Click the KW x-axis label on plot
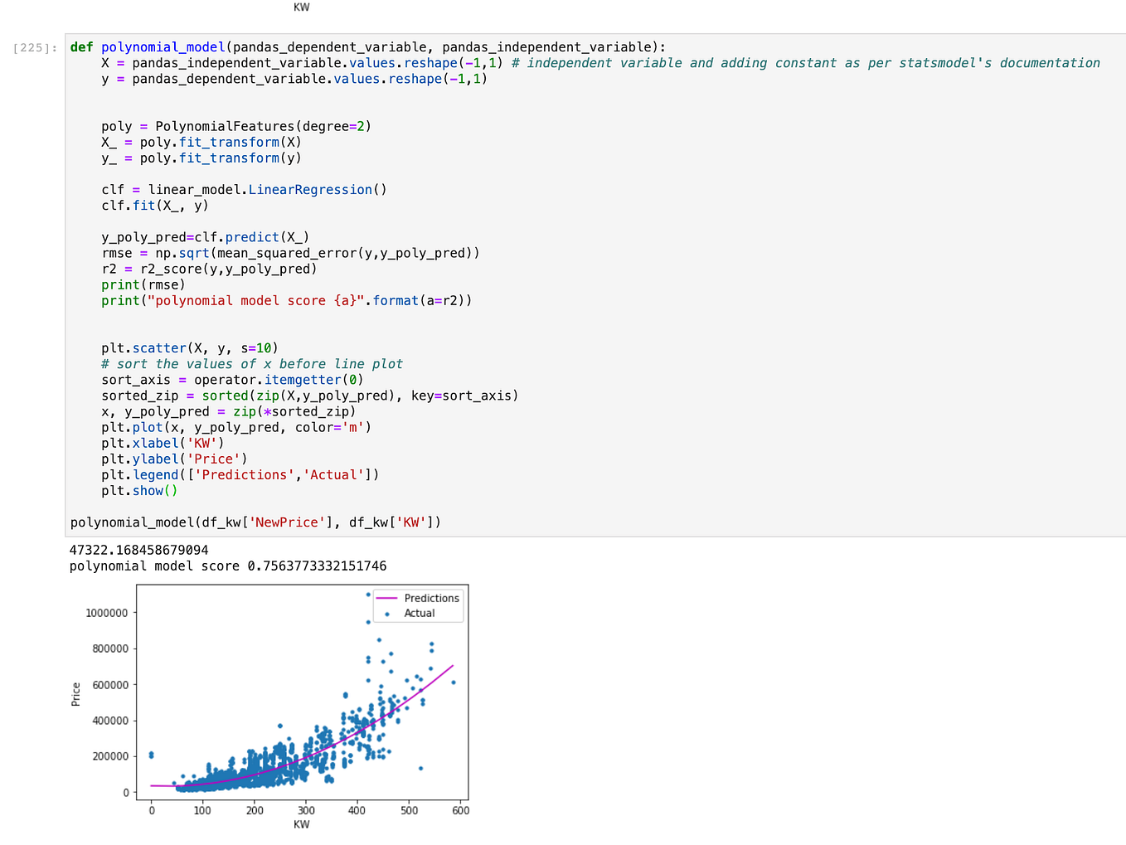1126x845 pixels. coord(302,824)
